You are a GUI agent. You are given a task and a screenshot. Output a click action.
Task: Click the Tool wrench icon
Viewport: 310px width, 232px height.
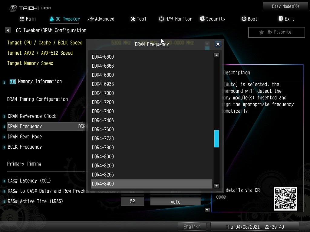pos(133,19)
